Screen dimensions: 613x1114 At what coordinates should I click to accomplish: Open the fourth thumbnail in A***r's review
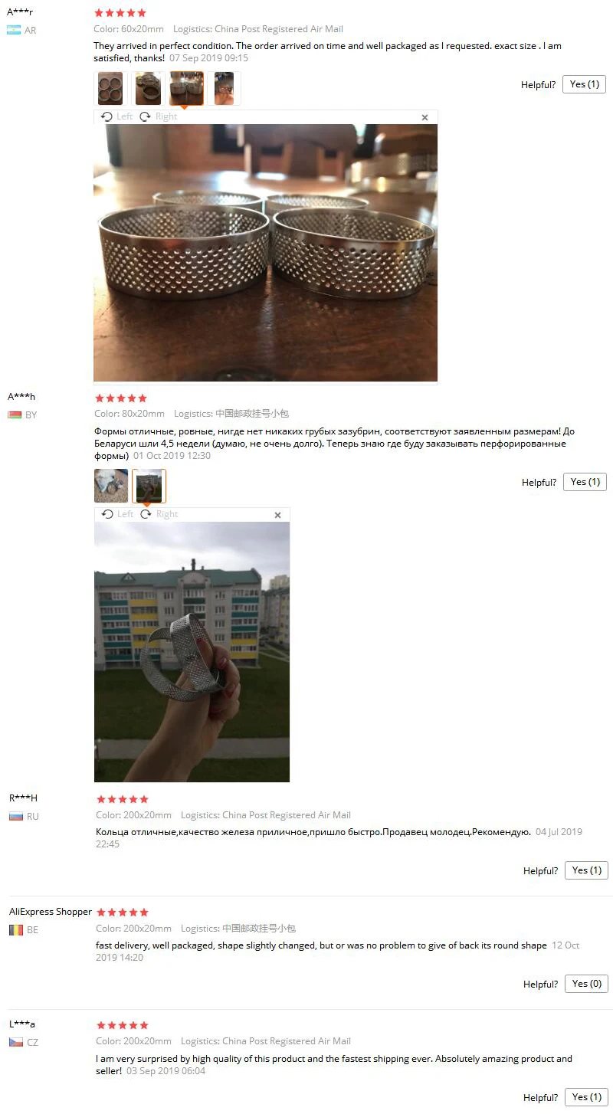pyautogui.click(x=224, y=89)
